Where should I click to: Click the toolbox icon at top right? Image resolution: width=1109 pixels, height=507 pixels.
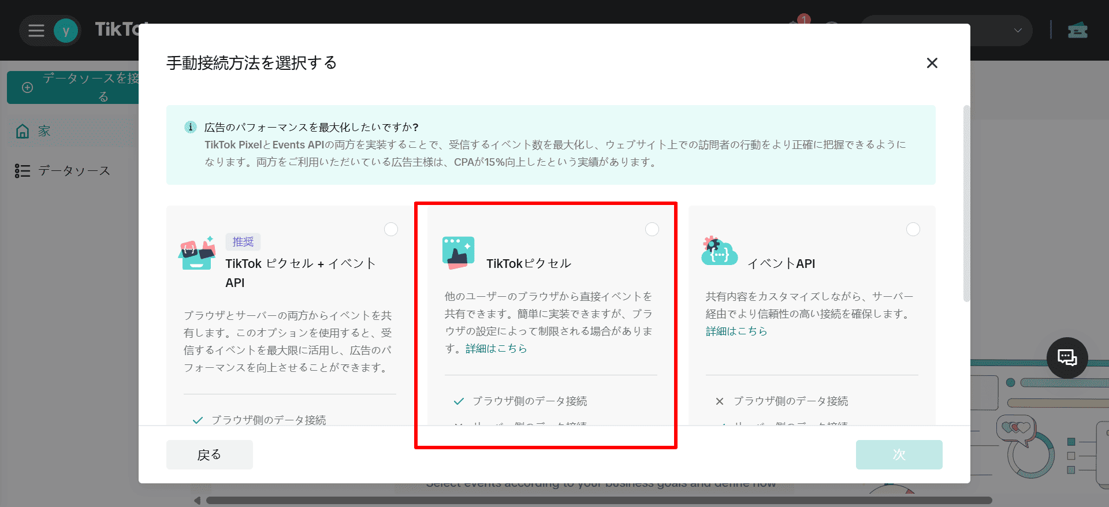point(1077,30)
